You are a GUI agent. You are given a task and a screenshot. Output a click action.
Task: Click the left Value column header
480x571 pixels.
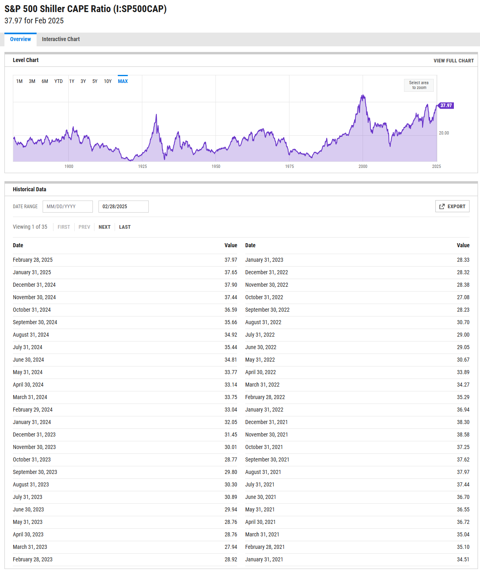(x=231, y=245)
